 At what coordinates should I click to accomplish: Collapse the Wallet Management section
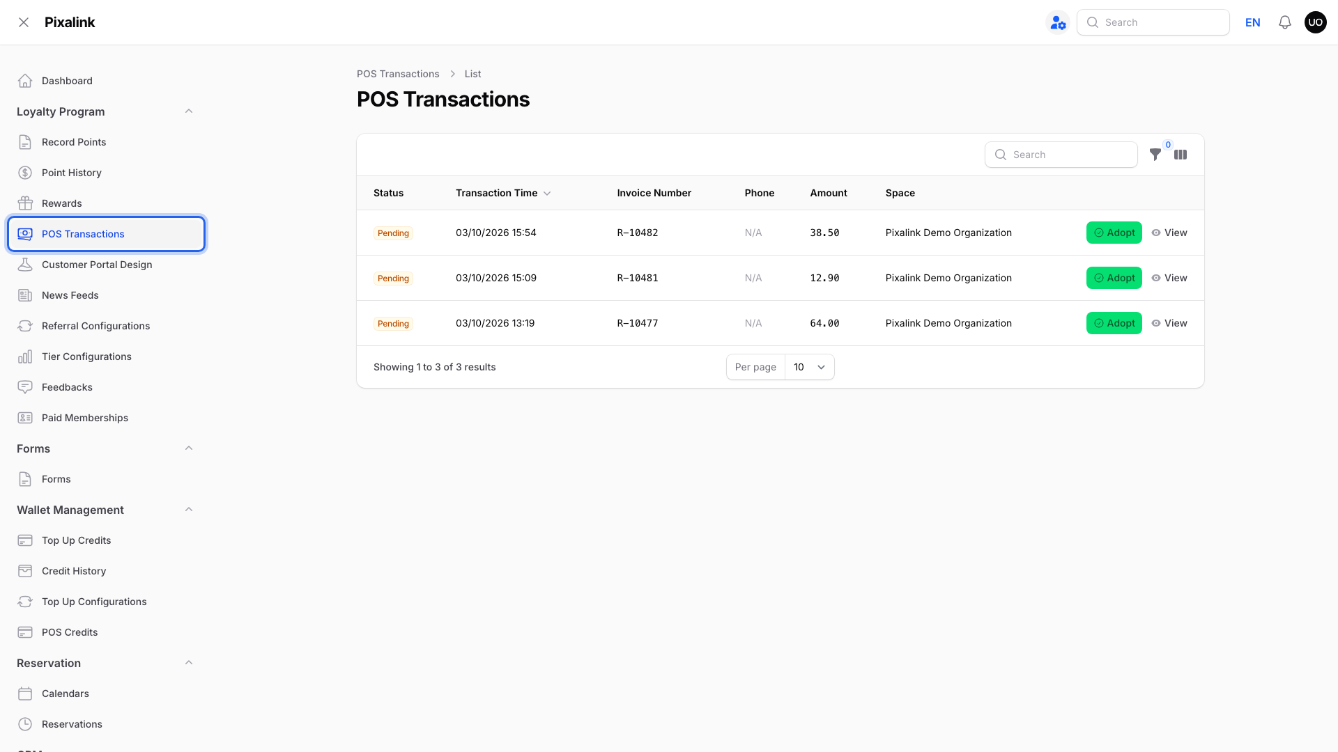tap(189, 510)
